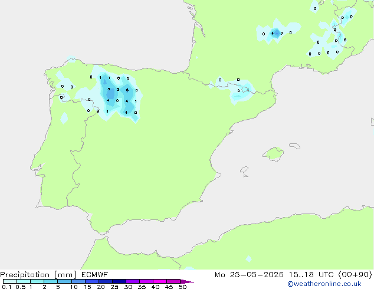Pick the 2–5 mm legend swatch
Viewport: 374px width, 289px height.
[51, 281]
